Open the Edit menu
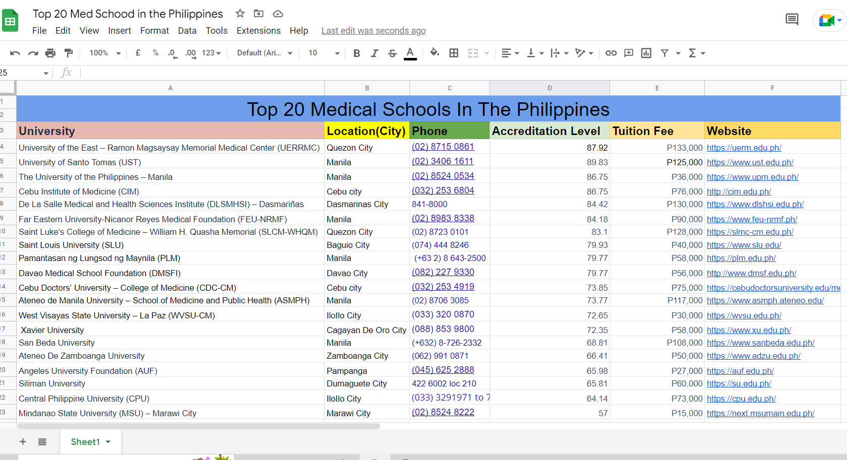Image resolution: width=847 pixels, height=460 pixels. 63,31
